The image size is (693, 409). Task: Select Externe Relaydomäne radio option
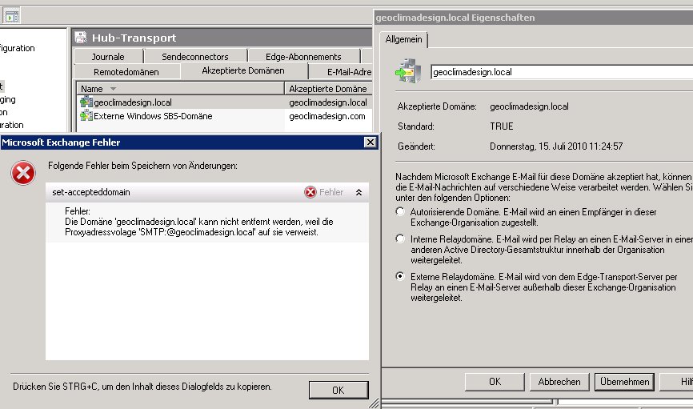[400, 276]
